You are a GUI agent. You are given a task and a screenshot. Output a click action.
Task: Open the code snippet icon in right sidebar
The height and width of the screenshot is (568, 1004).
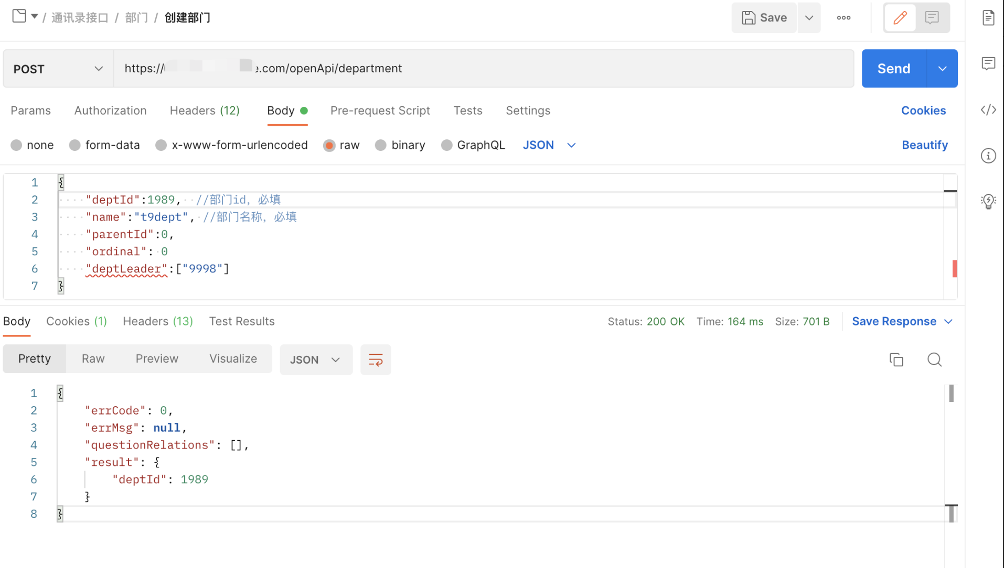pos(988,110)
